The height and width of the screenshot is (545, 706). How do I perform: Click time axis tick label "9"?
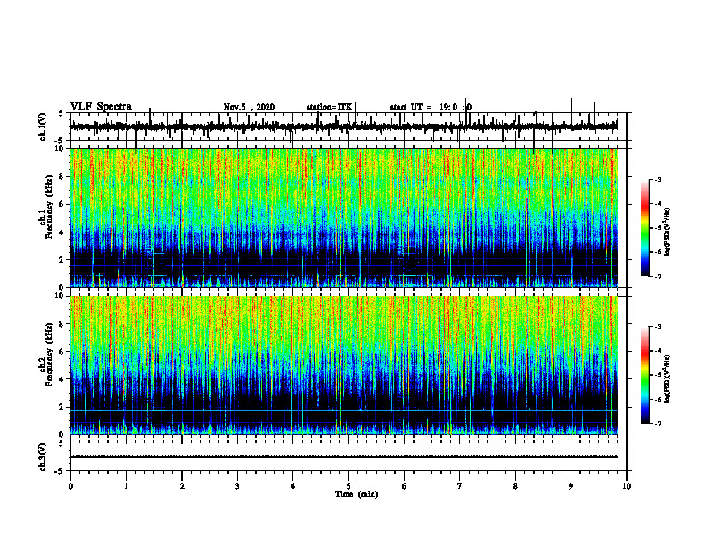click(x=571, y=486)
